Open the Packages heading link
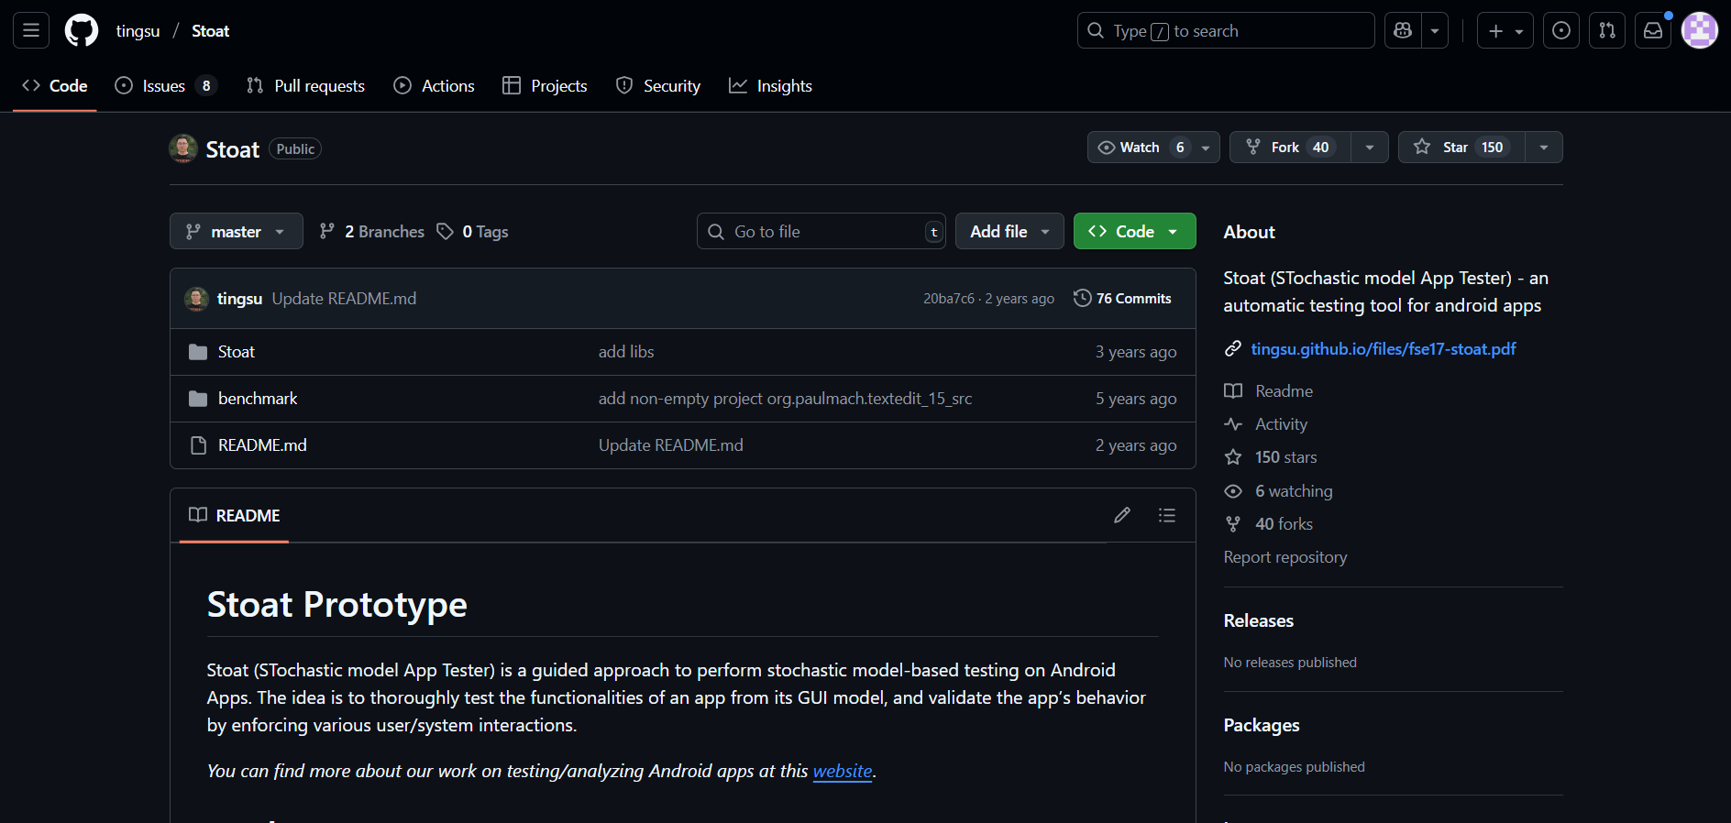Screen dimensions: 1731x823 [x=1262, y=725]
